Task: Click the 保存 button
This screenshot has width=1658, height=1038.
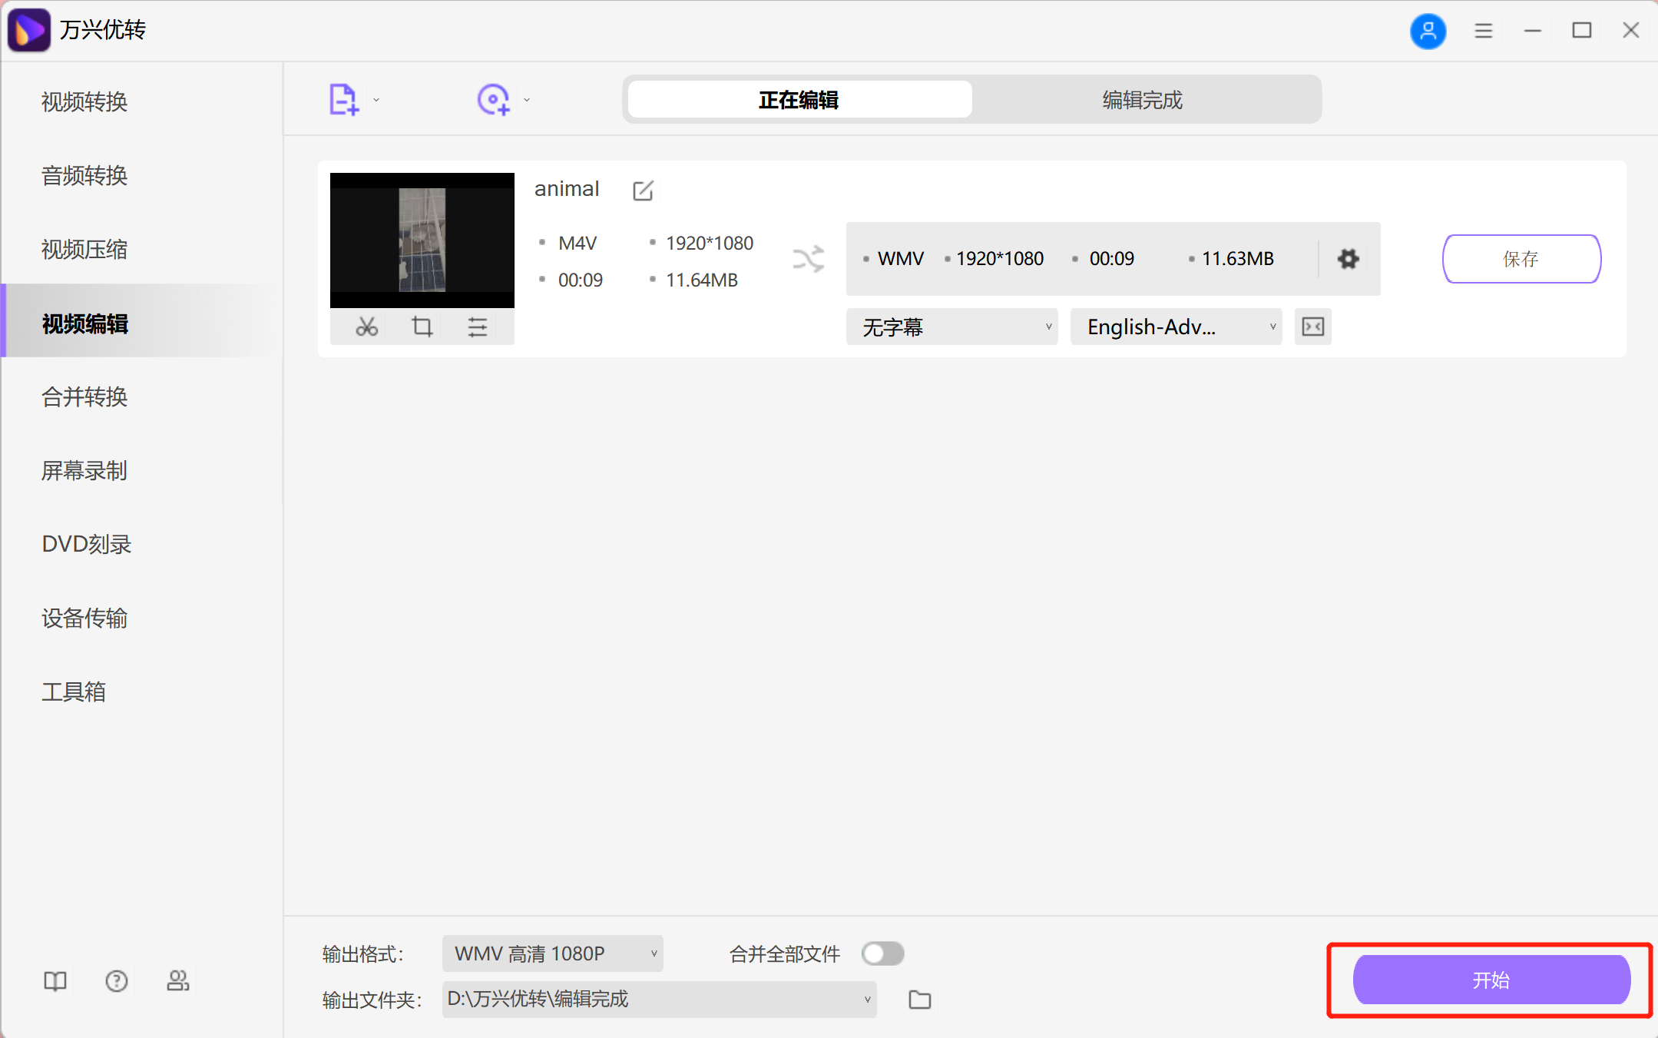Action: [1521, 259]
